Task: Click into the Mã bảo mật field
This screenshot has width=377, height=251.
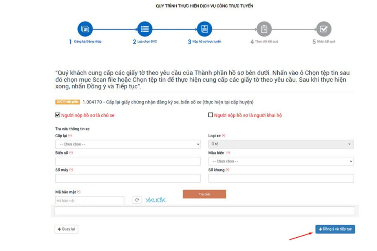Action: 90,200
